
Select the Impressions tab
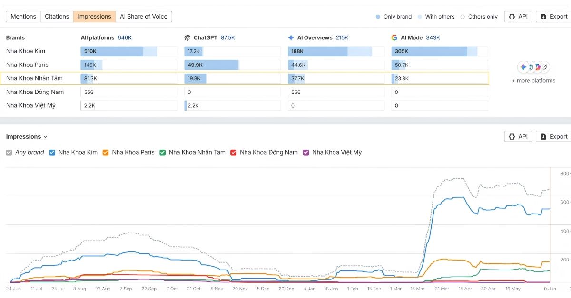click(x=94, y=17)
